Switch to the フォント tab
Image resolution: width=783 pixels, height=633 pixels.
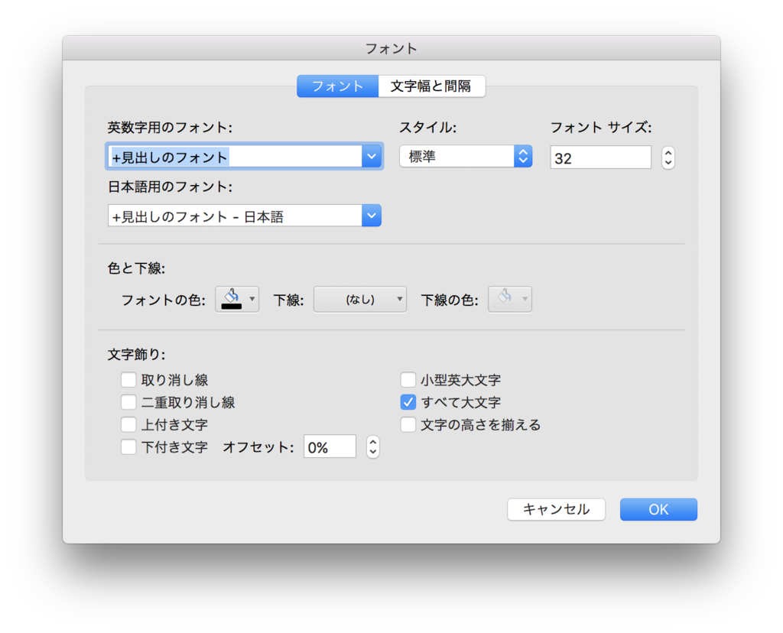coord(337,86)
